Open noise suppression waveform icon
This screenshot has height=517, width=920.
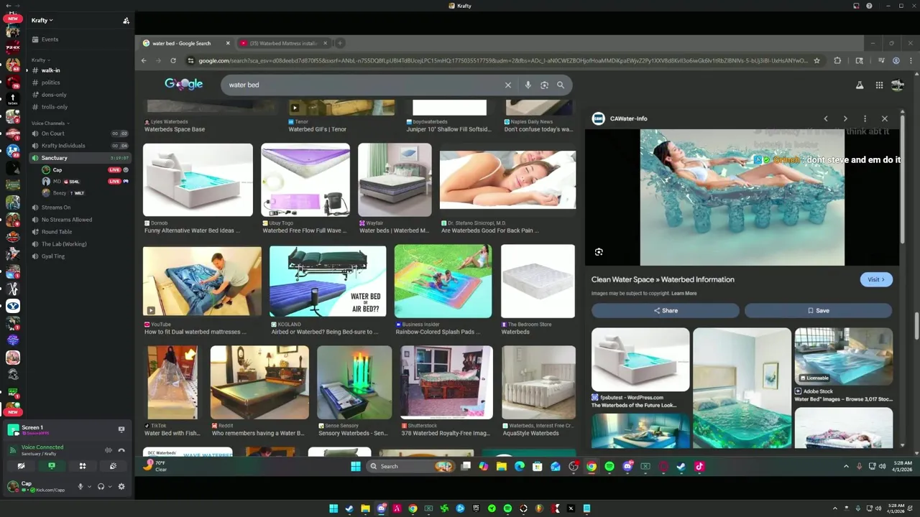[x=108, y=450]
